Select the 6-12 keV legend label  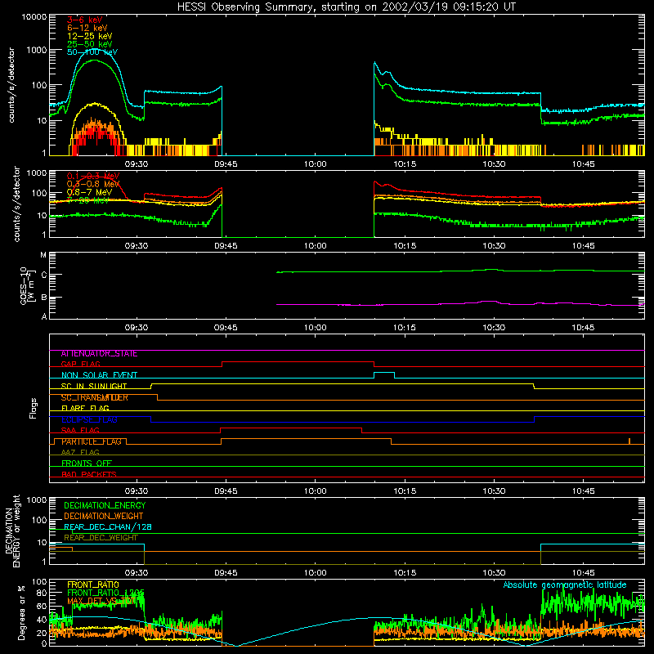(87, 28)
